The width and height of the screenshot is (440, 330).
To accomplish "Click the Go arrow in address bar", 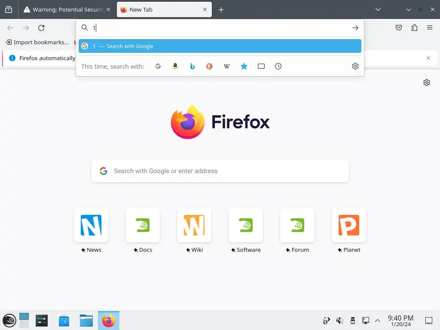I will pos(355,28).
